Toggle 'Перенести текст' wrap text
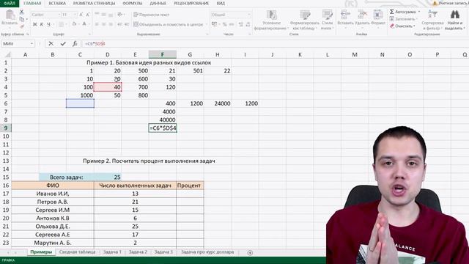Screen dimensions: 469x264 (x=152, y=15)
